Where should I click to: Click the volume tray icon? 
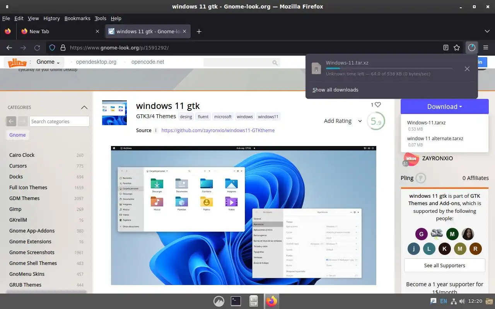pyautogui.click(x=462, y=301)
